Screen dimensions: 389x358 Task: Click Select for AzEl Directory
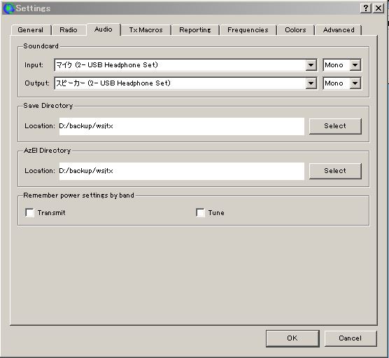335,171
